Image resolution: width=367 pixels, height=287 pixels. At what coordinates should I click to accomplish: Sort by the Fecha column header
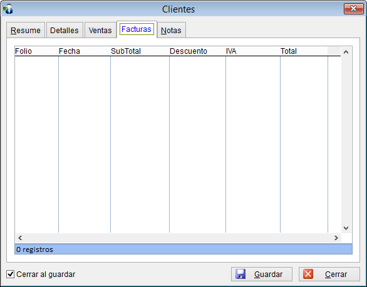[85, 51]
